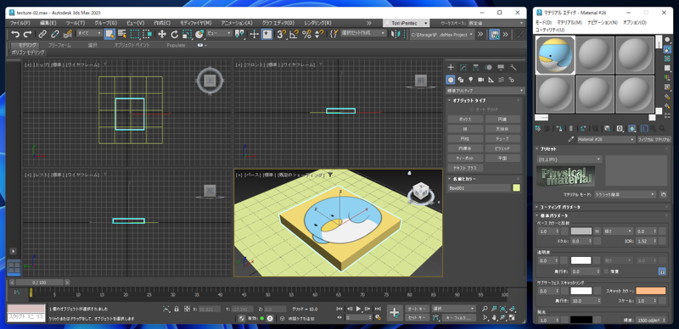Open the レンダリング(R) menu

pos(317,23)
